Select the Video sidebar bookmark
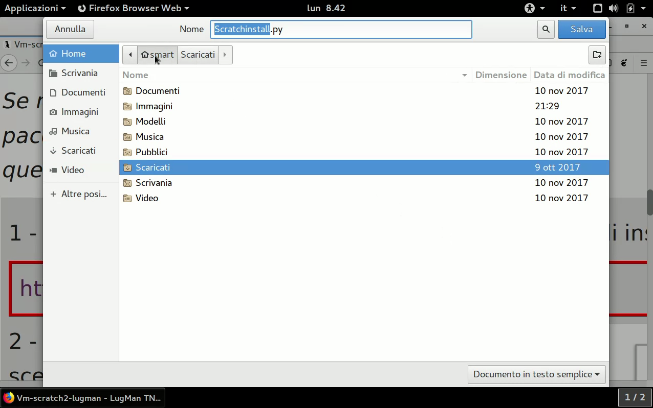This screenshot has height=408, width=653. (x=72, y=170)
